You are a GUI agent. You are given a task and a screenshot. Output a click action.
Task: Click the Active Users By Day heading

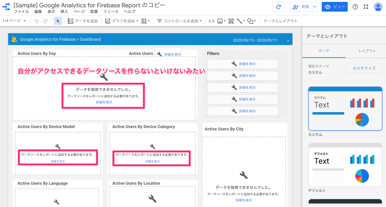(37, 54)
